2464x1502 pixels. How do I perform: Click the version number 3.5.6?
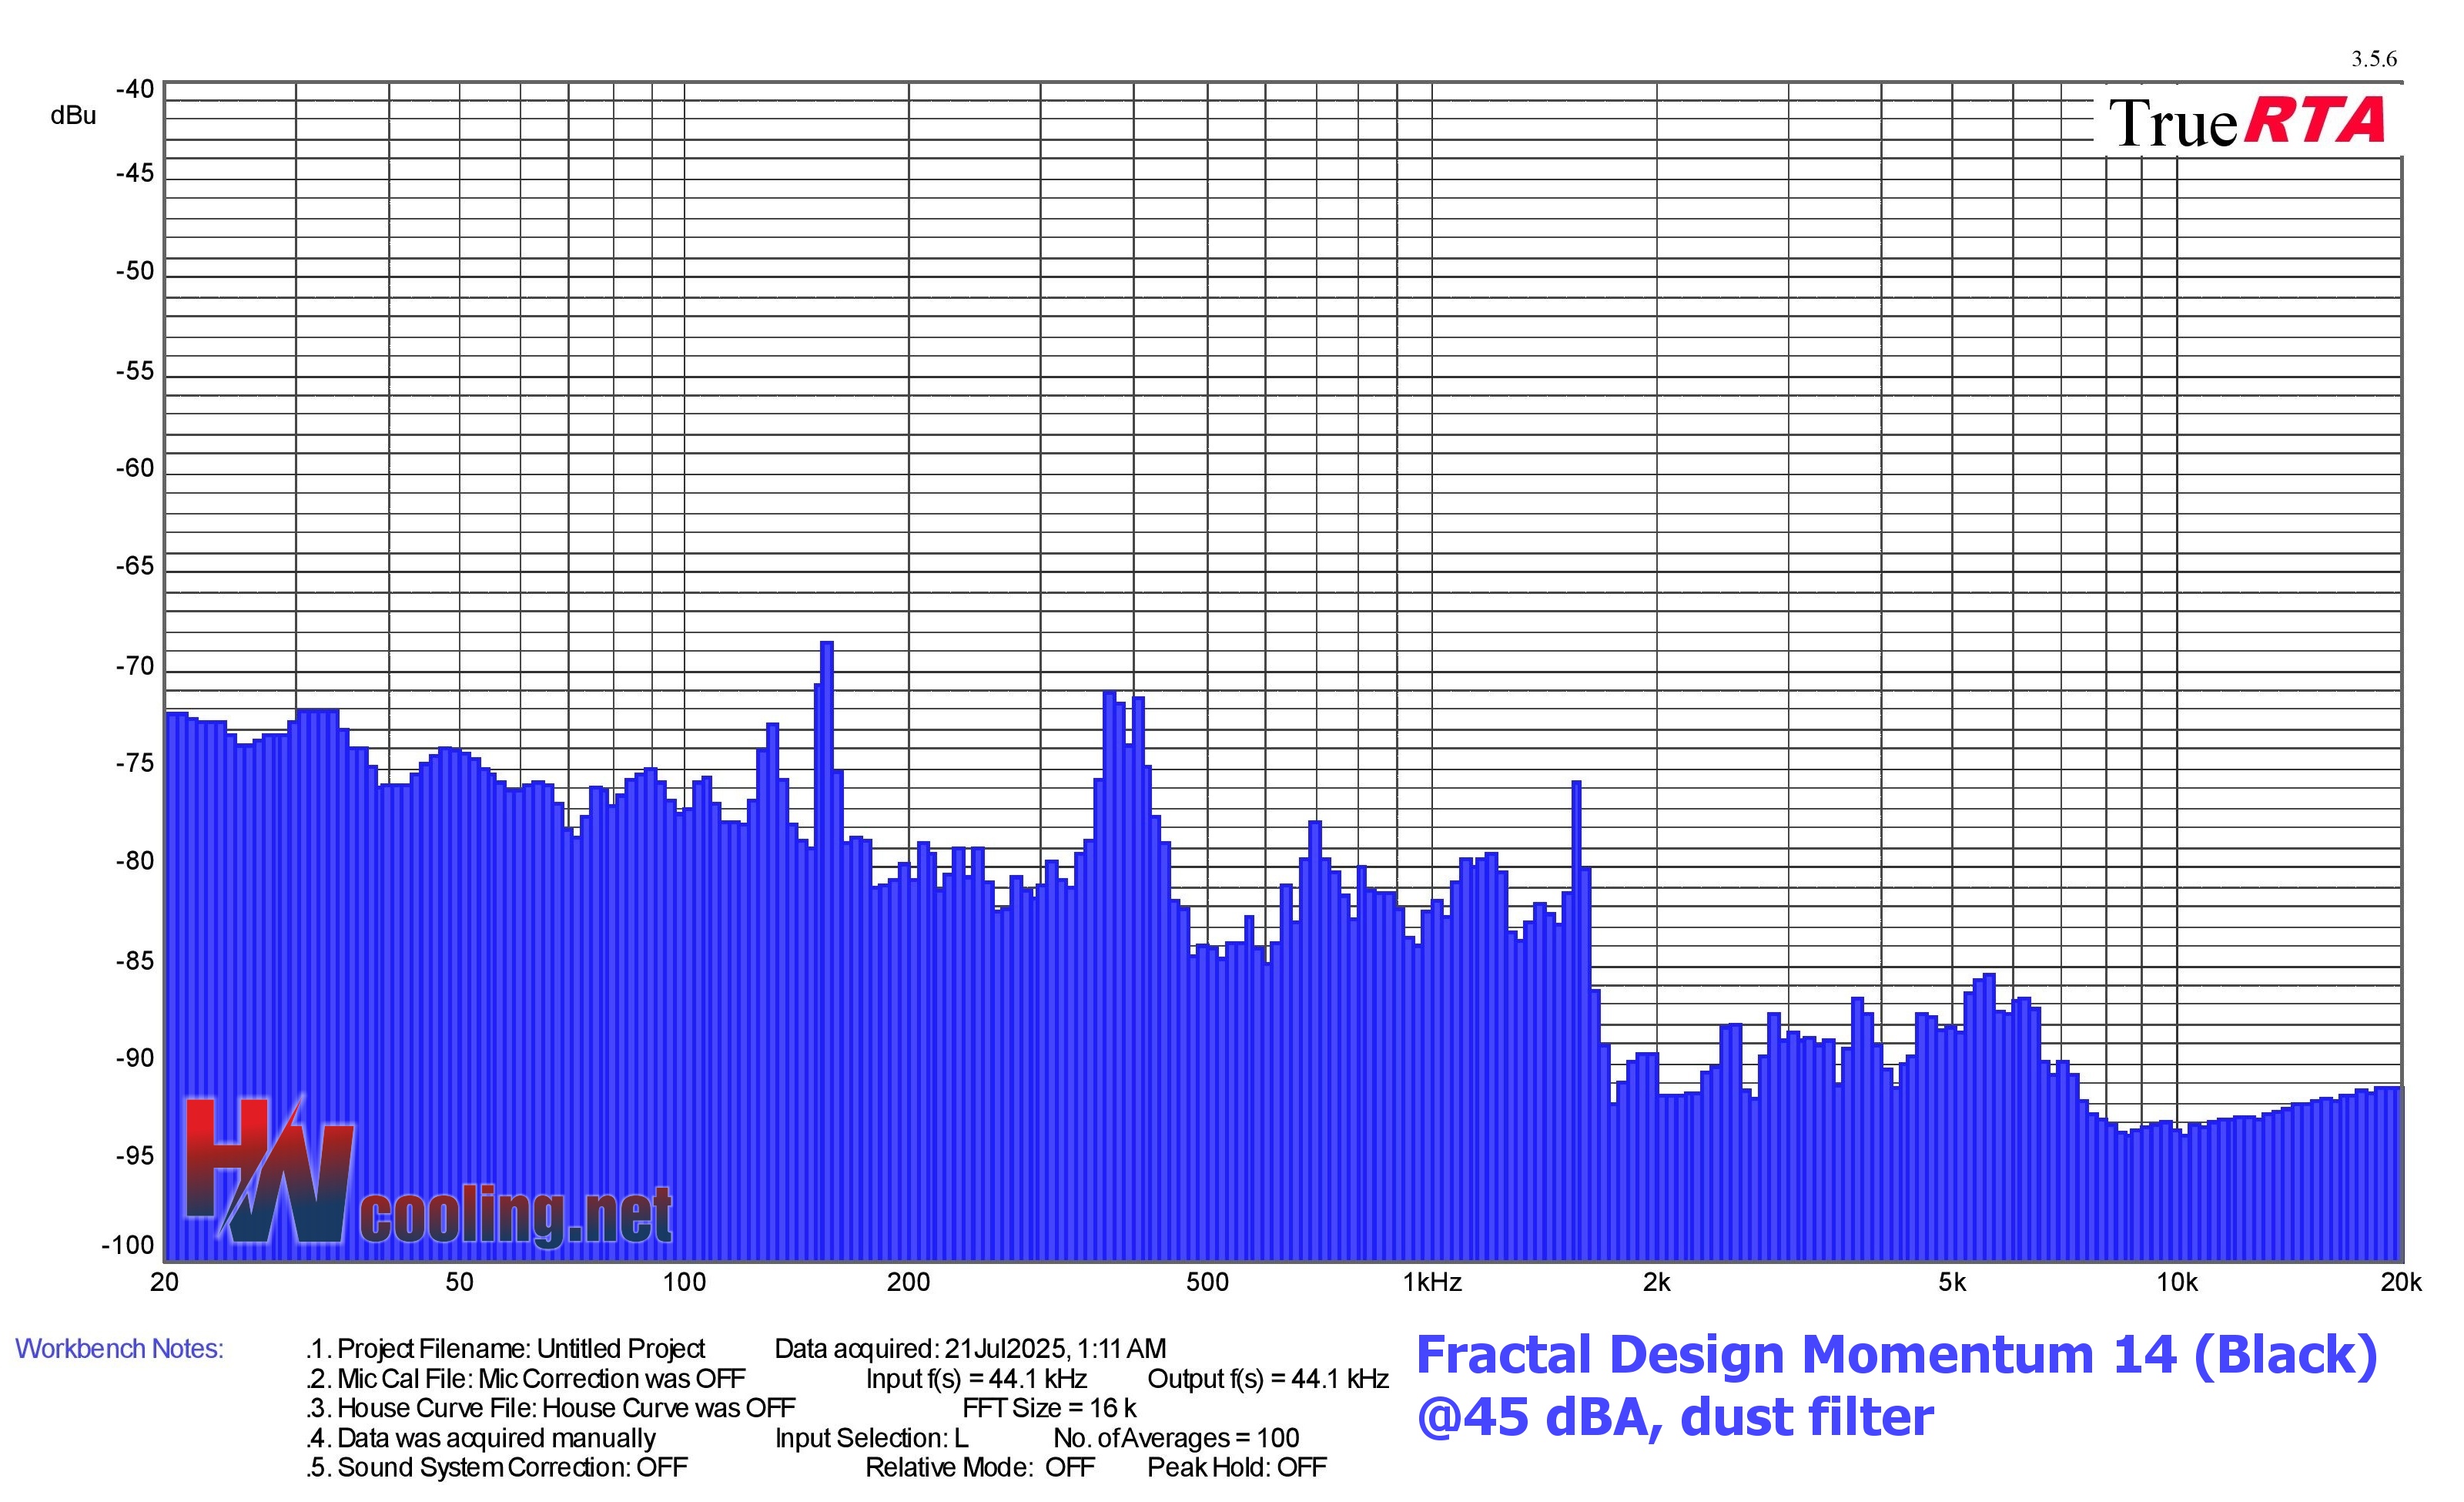[2374, 59]
